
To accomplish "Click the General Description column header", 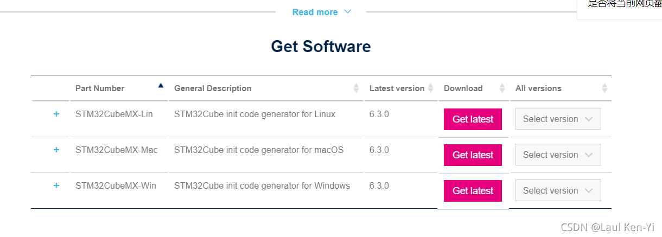I will pos(213,88).
